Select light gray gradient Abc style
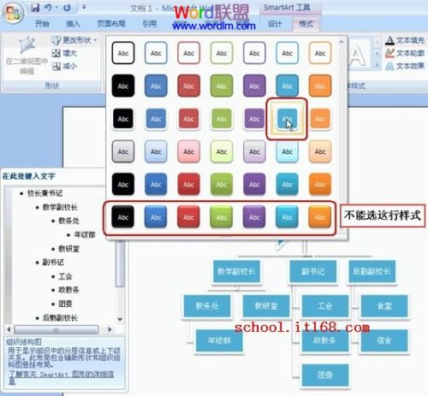 123,151
